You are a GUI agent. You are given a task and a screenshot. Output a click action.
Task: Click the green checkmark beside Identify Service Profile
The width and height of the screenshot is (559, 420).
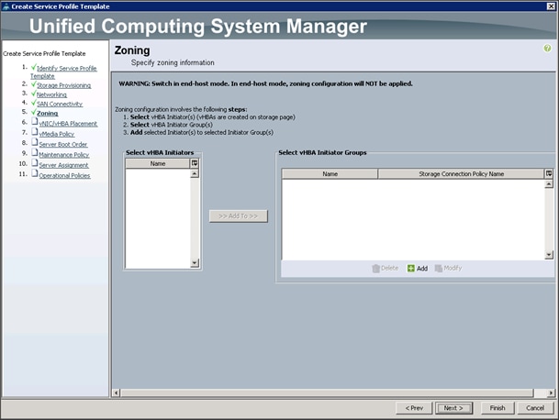point(34,67)
